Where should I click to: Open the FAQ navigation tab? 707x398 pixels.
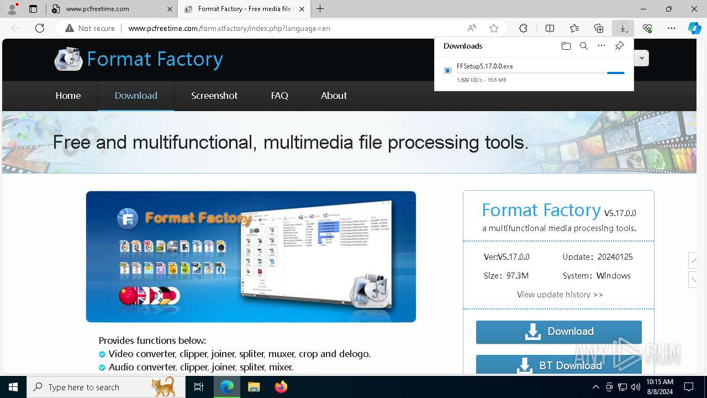279,96
